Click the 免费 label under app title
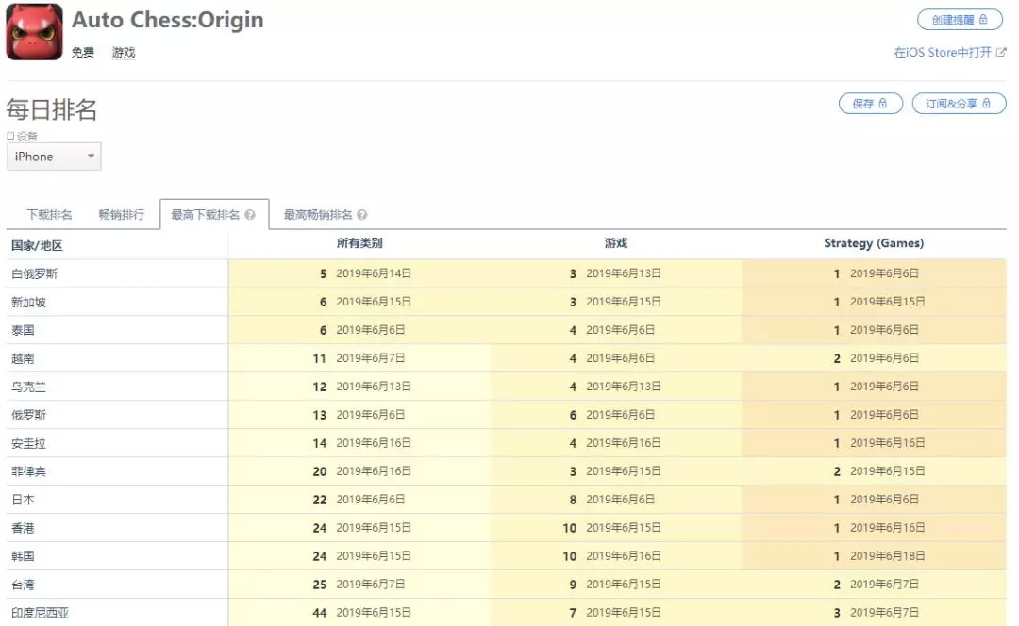The width and height of the screenshot is (1019, 626). pyautogui.click(x=82, y=52)
